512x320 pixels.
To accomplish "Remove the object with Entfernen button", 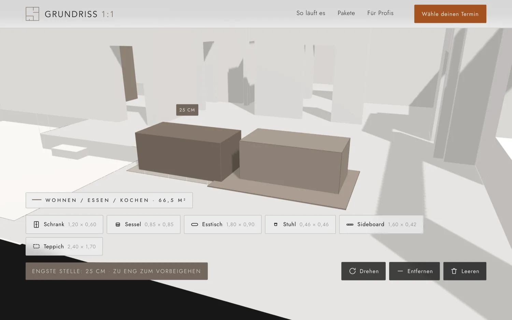I will [x=414, y=271].
